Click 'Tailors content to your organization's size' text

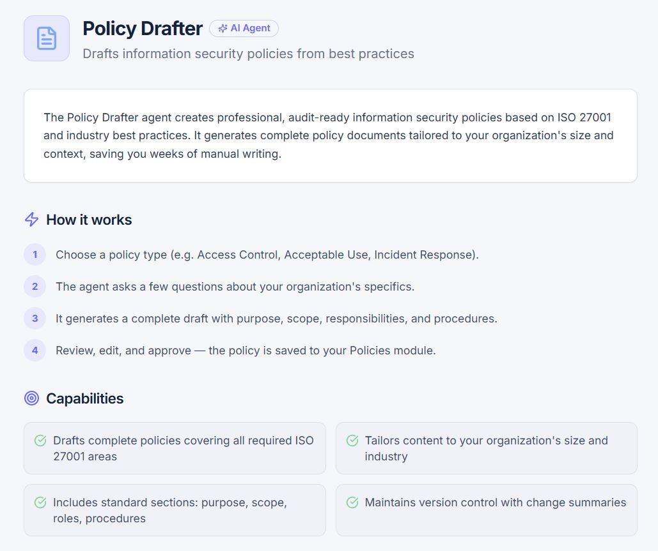tap(487, 448)
